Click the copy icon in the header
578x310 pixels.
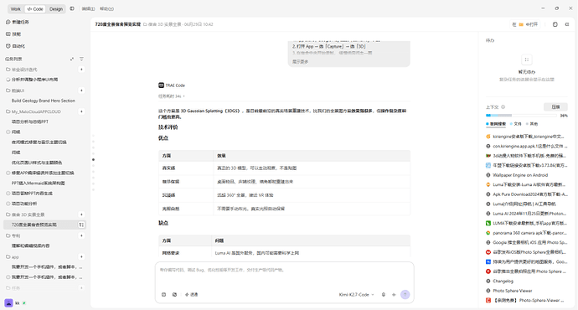pos(555,24)
